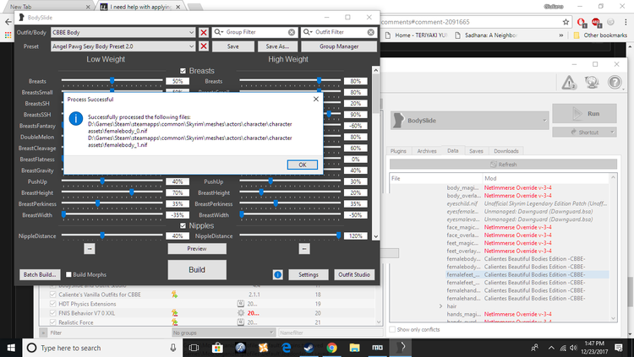Switch to the Archives tab

[427, 151]
